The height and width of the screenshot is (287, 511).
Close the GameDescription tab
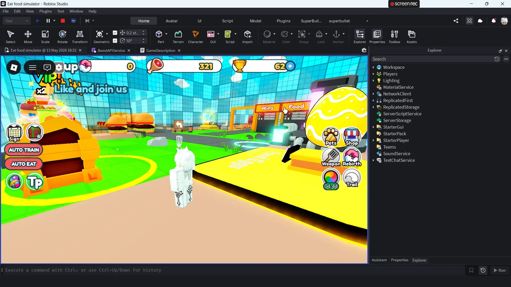[x=179, y=50]
